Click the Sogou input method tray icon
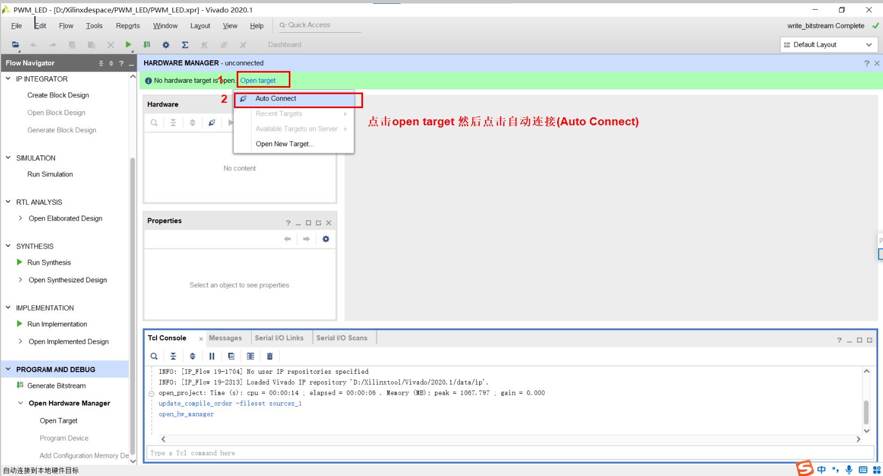 point(805,468)
